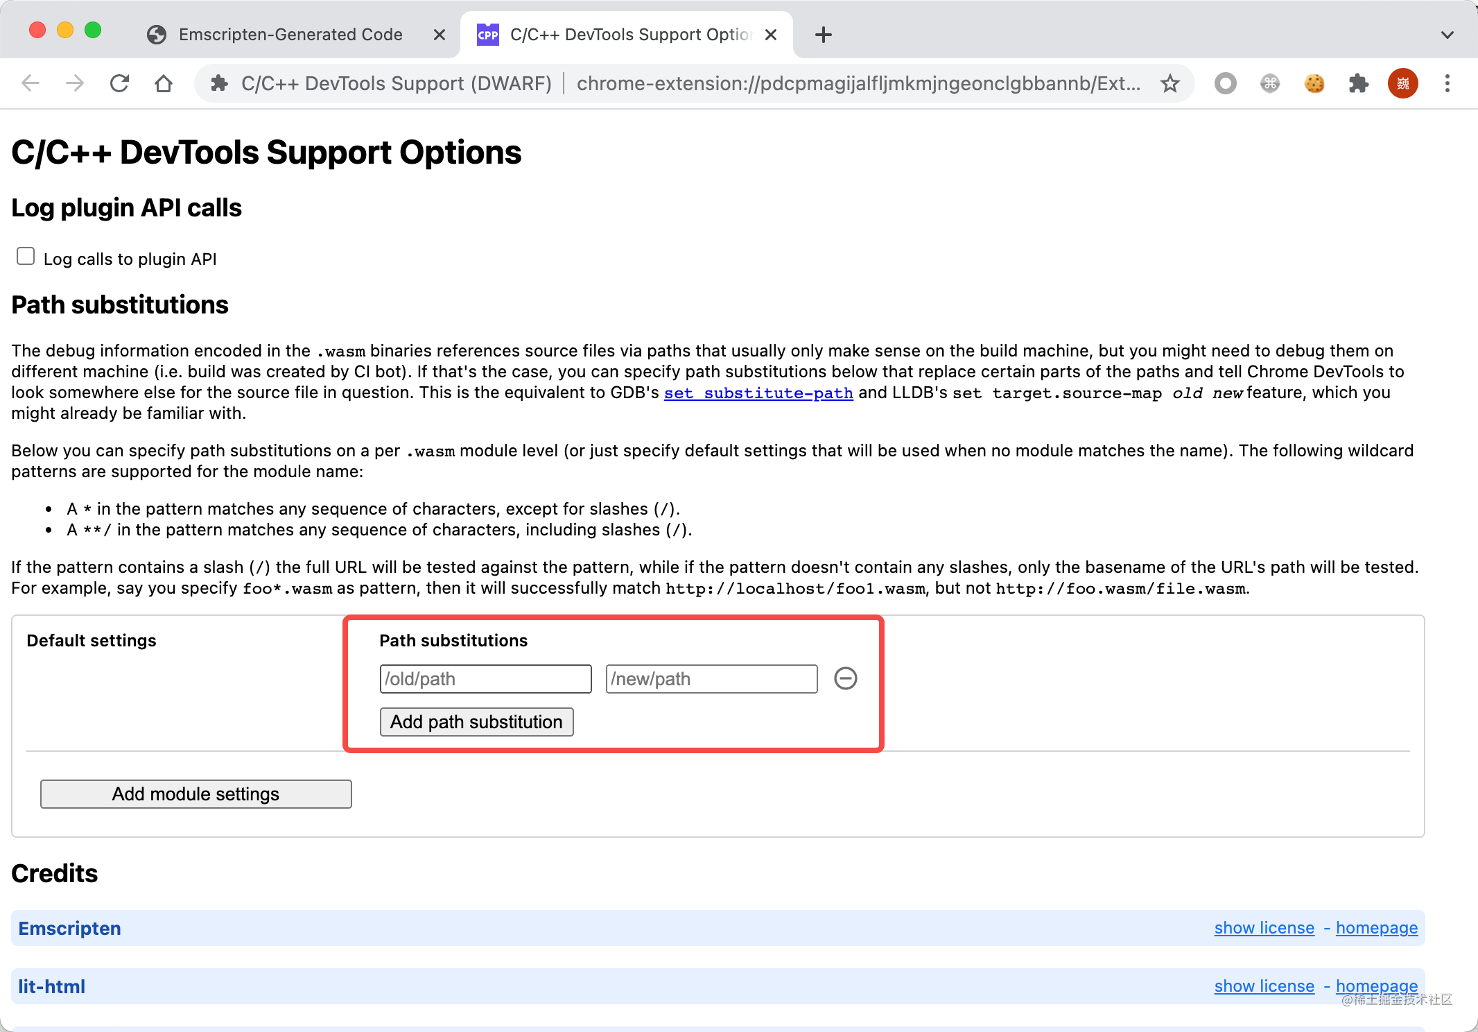Viewport: 1478px width, 1032px height.
Task: Click the extension puzzle icon in address bar
Action: (219, 84)
